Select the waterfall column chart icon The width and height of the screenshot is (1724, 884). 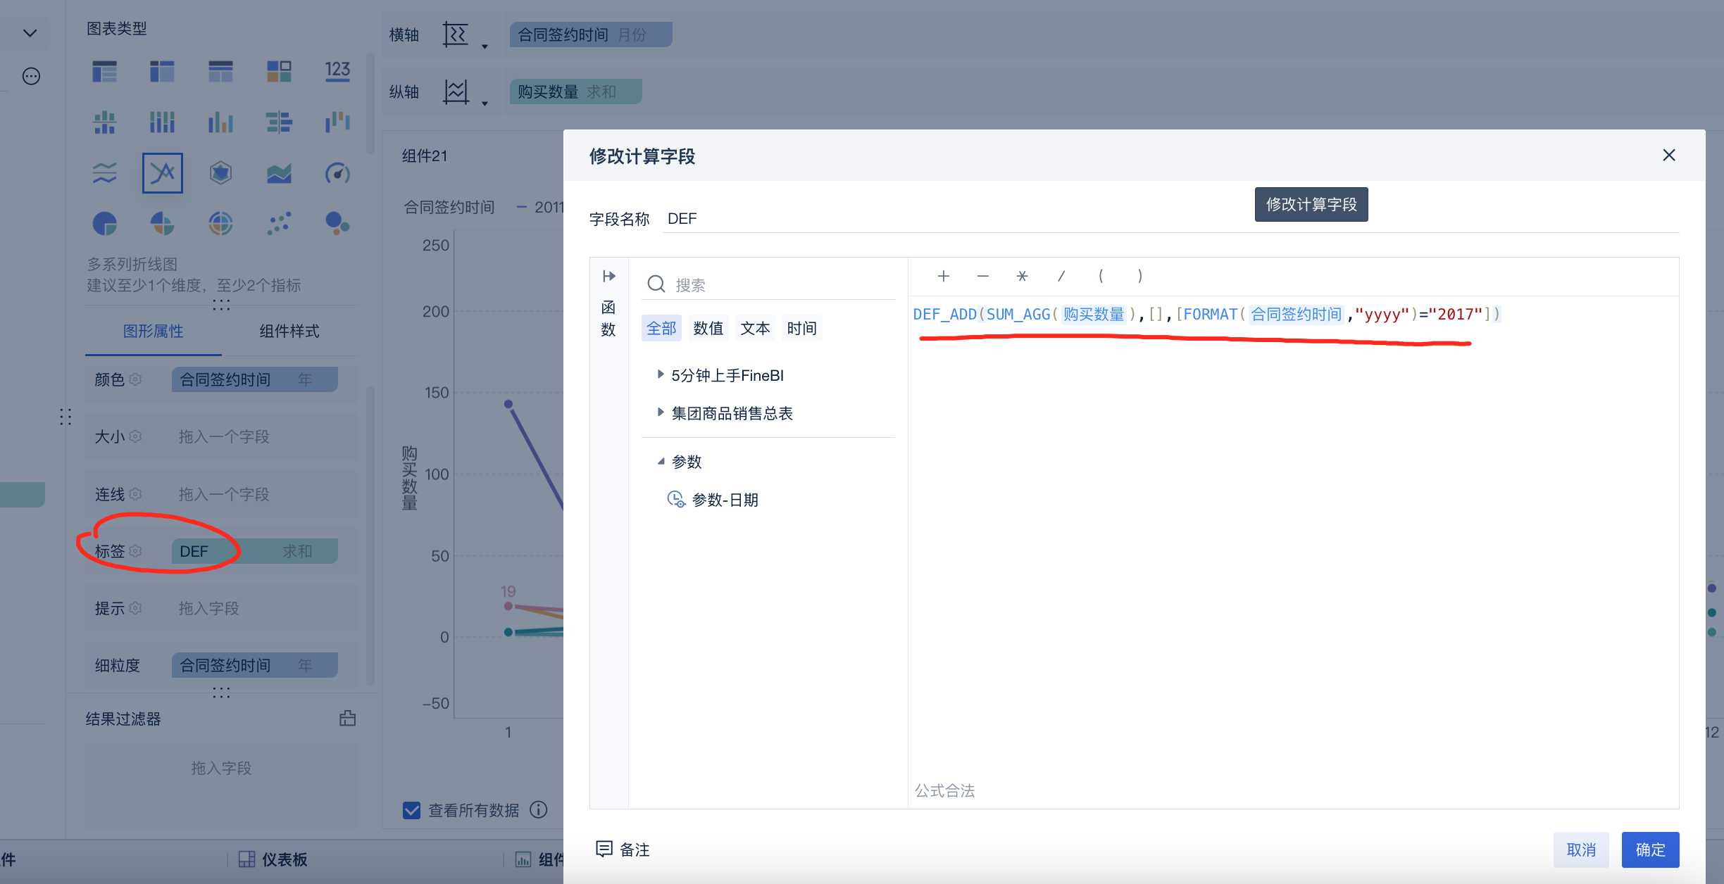point(337,122)
